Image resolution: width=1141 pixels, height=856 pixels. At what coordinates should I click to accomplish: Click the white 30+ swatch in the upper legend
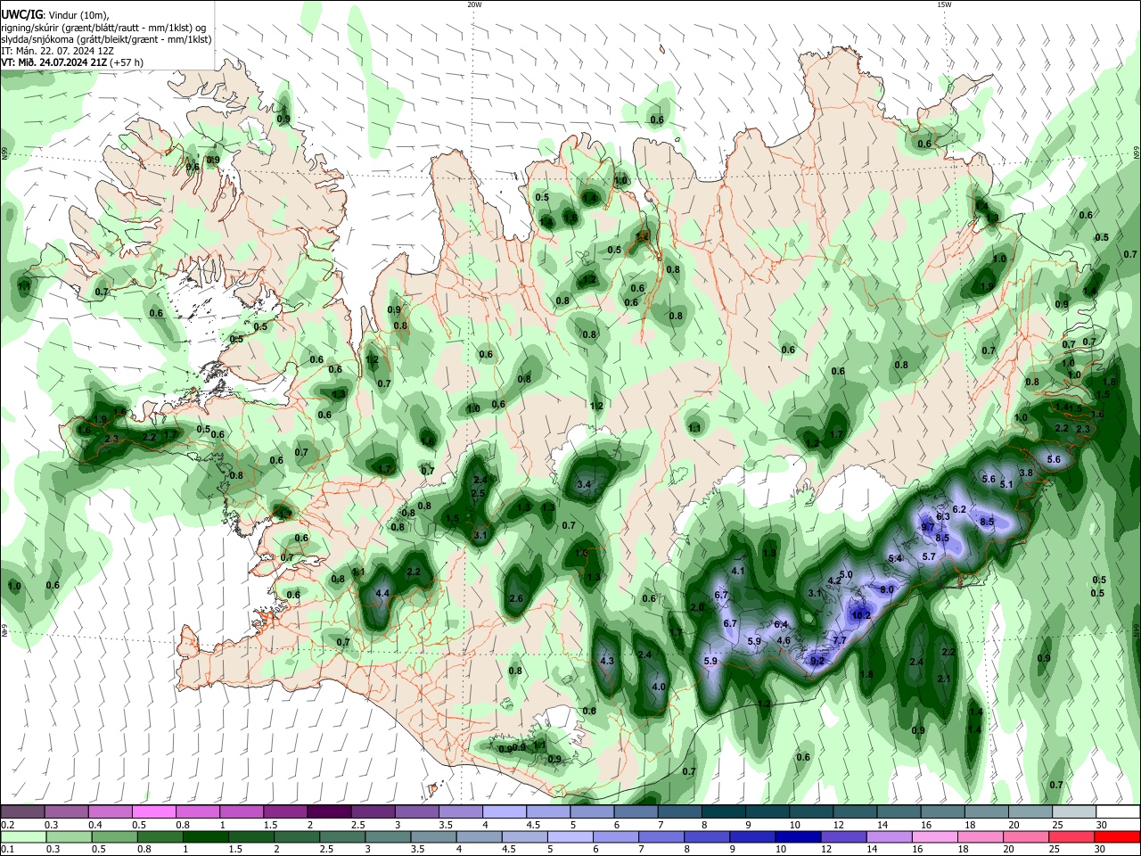pos(1119,812)
